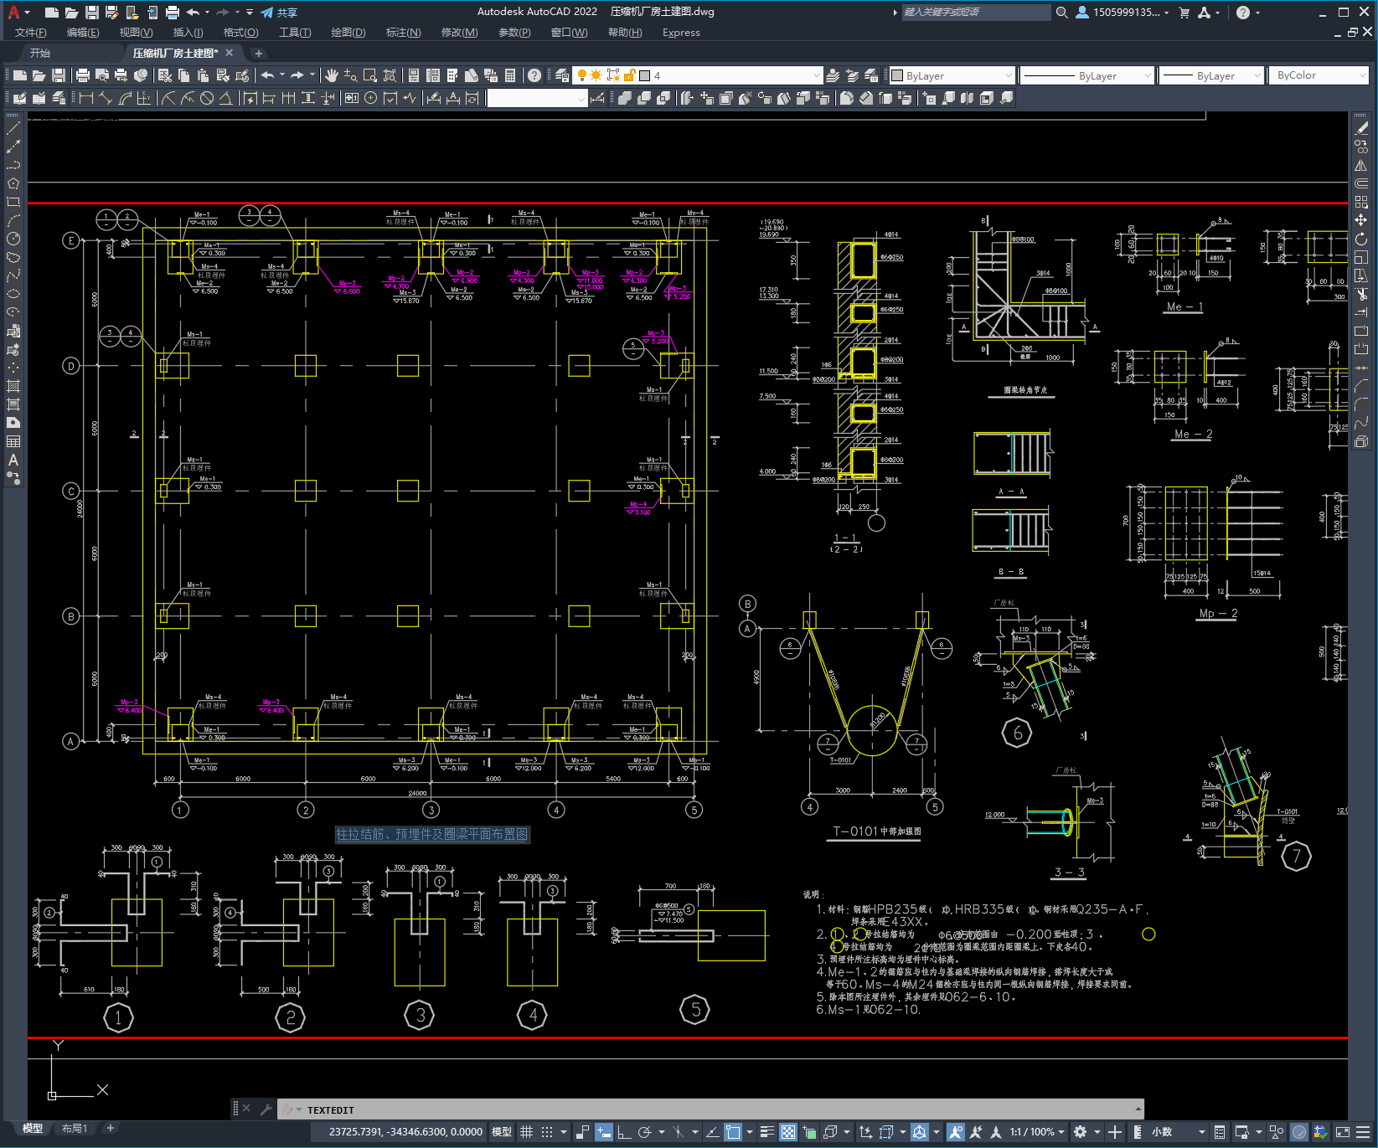This screenshot has height=1148, width=1378.
Task: Select the Linear dimension tool
Action: (85, 98)
